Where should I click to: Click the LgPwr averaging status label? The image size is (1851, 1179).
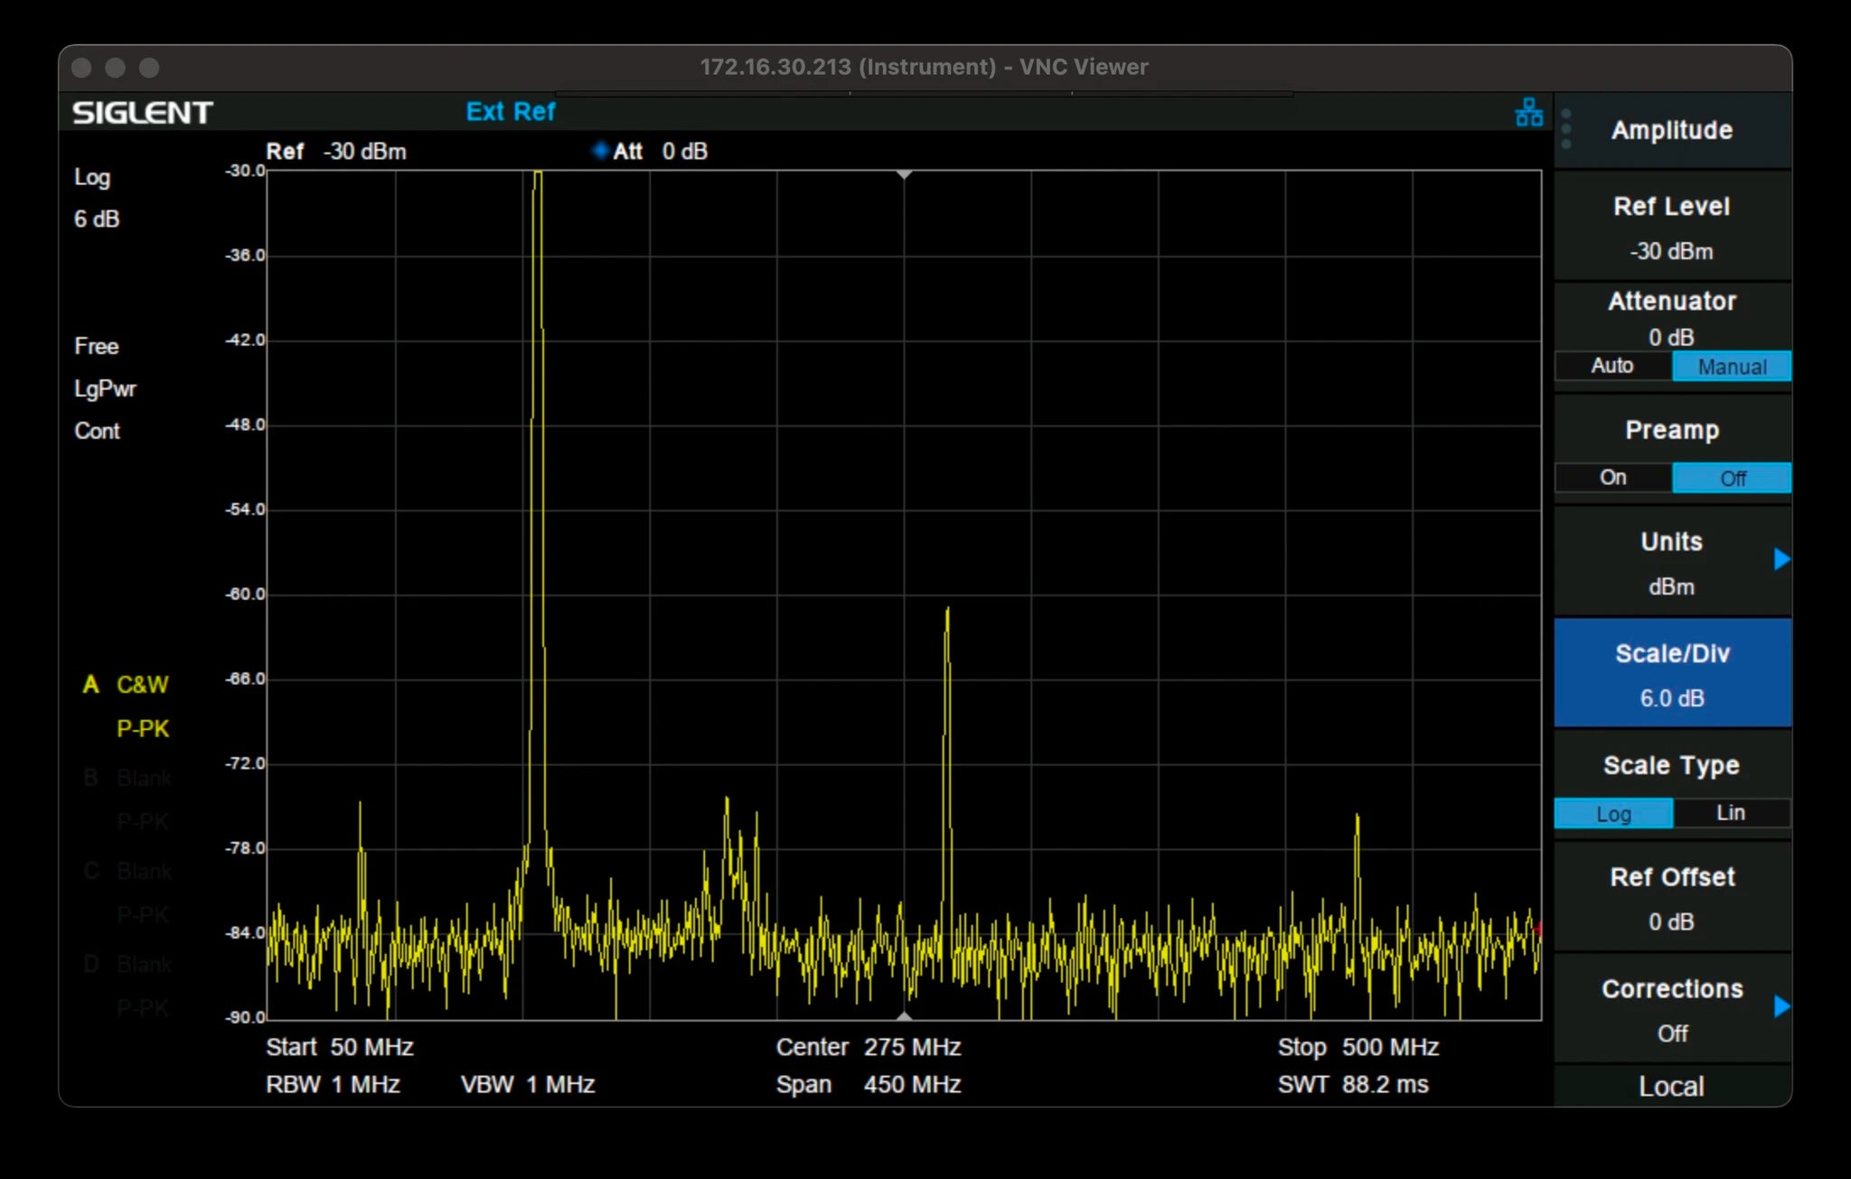(105, 389)
